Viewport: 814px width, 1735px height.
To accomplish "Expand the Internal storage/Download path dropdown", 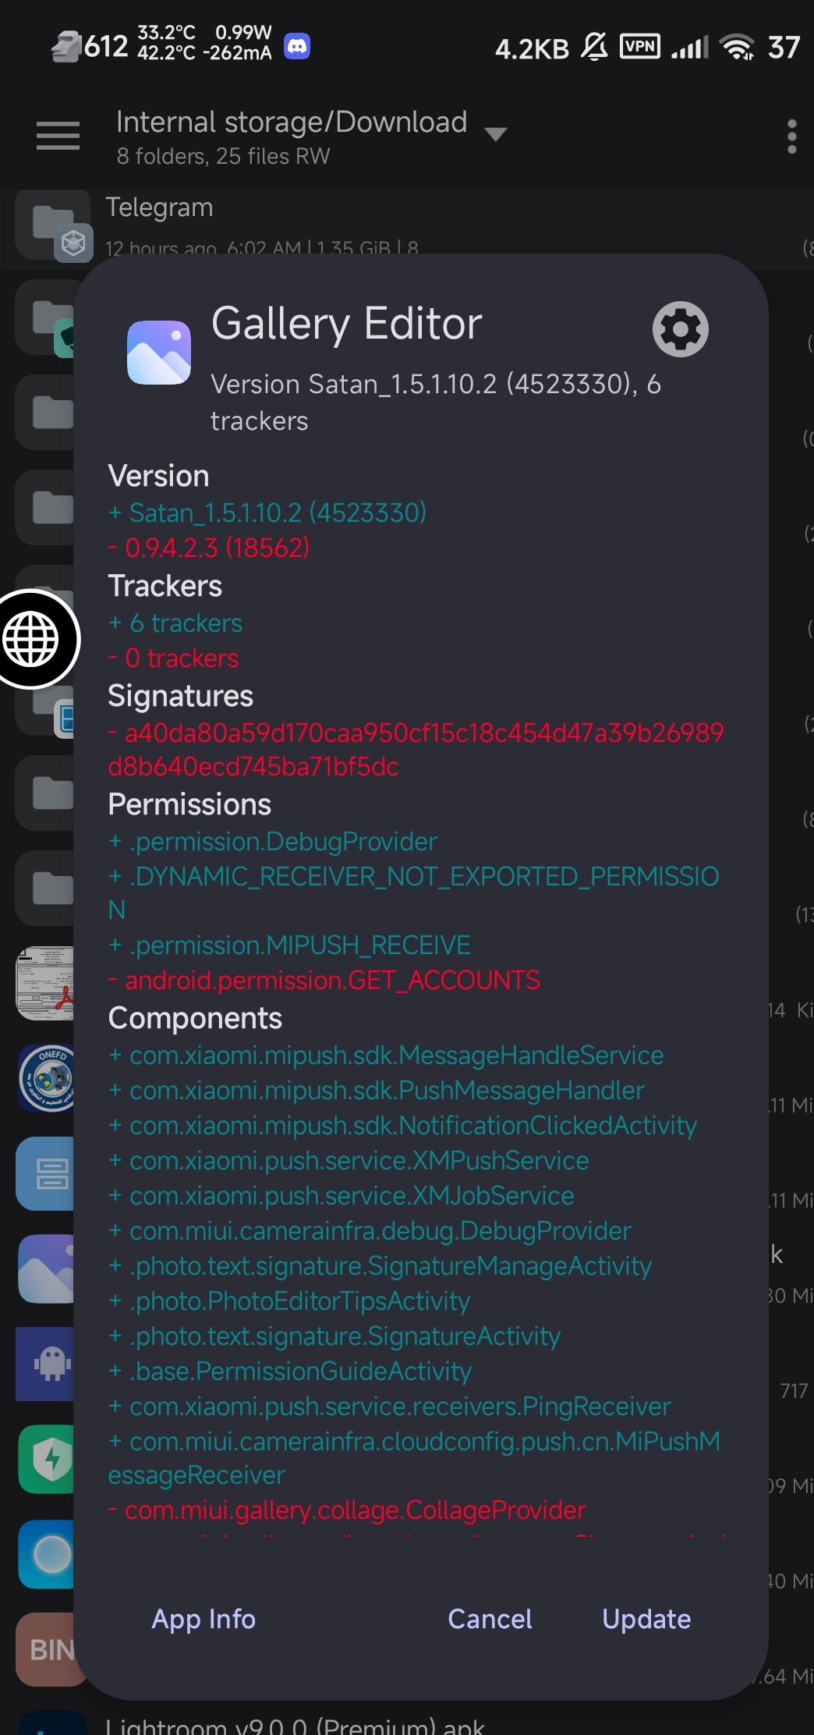I will pos(497,134).
